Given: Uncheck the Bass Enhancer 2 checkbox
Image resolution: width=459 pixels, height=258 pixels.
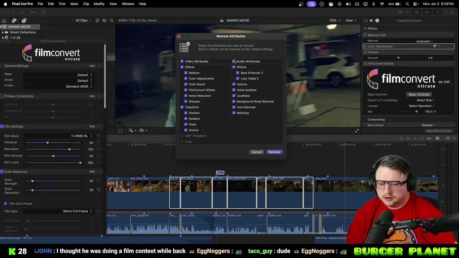Looking at the screenshot, I should click(x=237, y=73).
